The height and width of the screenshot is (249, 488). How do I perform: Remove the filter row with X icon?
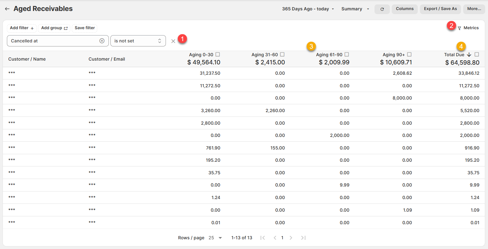(x=173, y=41)
